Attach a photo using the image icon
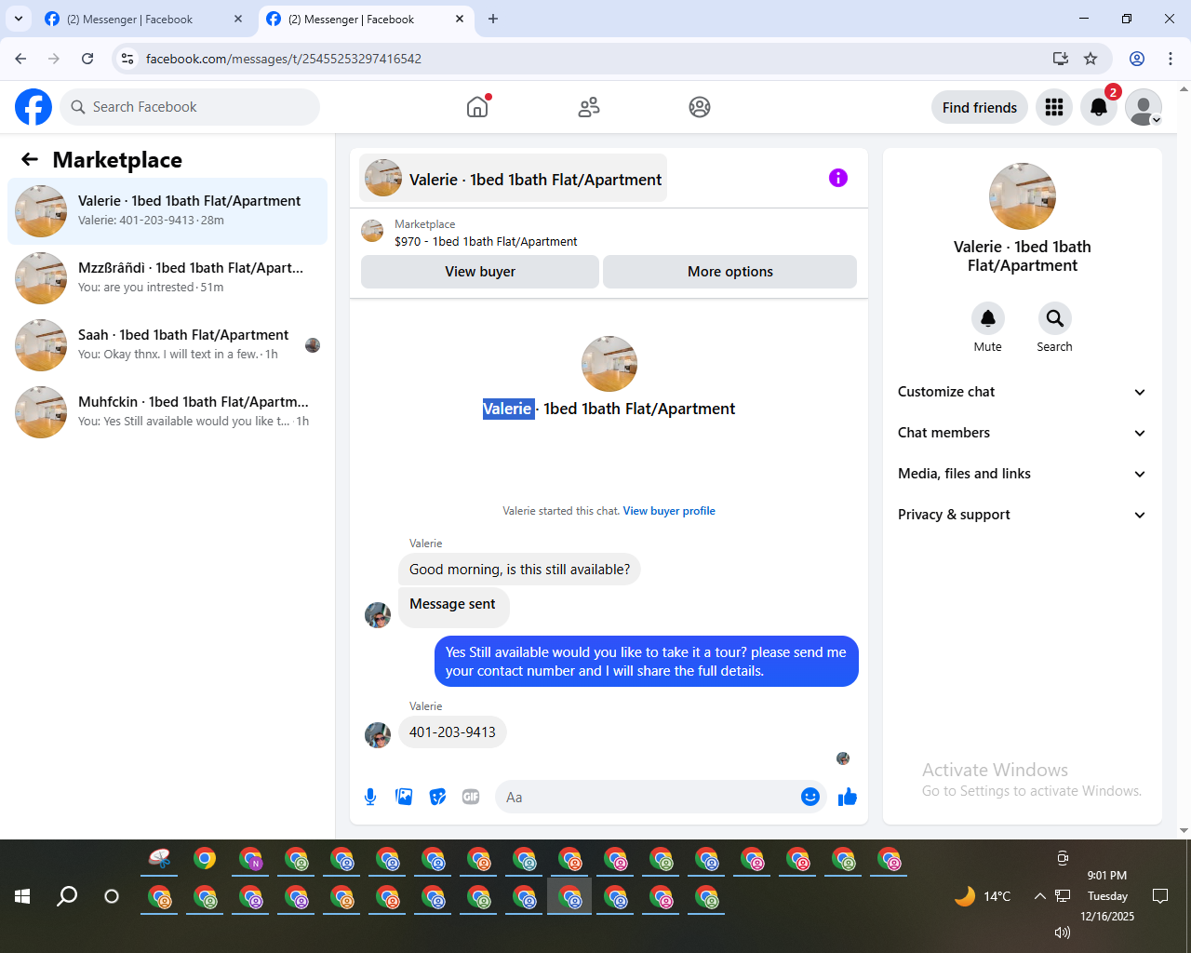This screenshot has width=1191, height=953. click(404, 797)
